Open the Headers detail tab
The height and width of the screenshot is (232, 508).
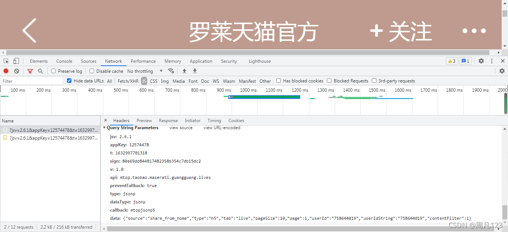click(121, 121)
